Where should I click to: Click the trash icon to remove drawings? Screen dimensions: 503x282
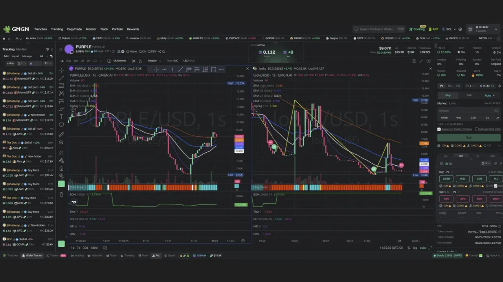[x=61, y=194]
